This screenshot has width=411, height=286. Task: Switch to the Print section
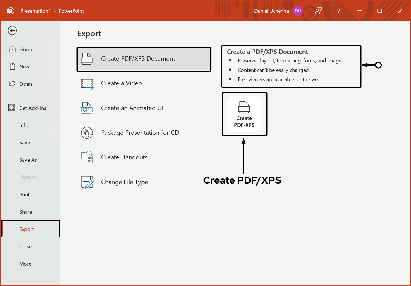[x=24, y=194]
